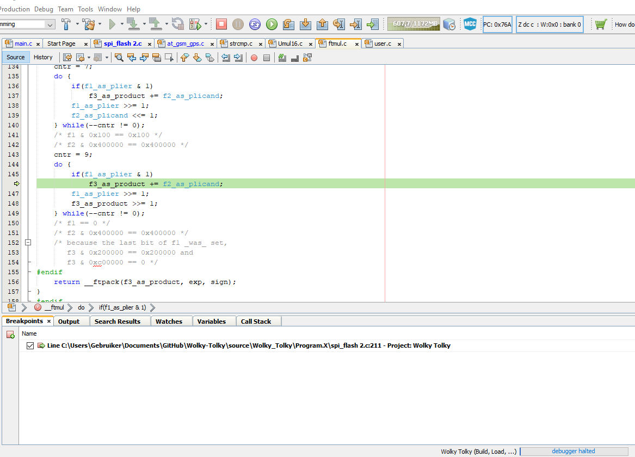Image resolution: width=635 pixels, height=457 pixels.
Task: Open the Clean and Build dropdown arrow
Action: point(100,24)
